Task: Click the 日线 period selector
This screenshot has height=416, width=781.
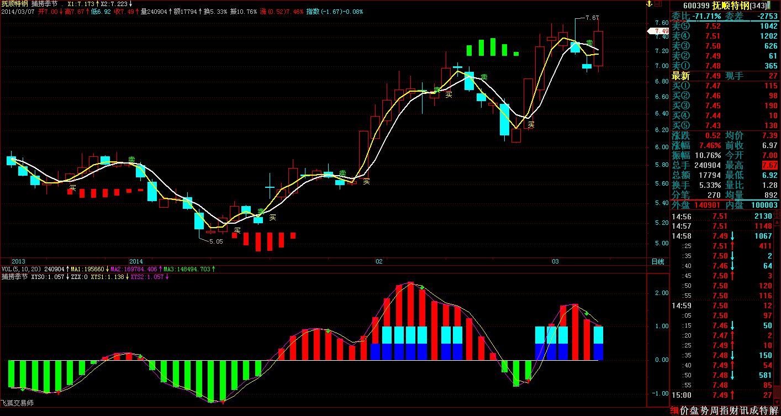Action: [x=657, y=261]
